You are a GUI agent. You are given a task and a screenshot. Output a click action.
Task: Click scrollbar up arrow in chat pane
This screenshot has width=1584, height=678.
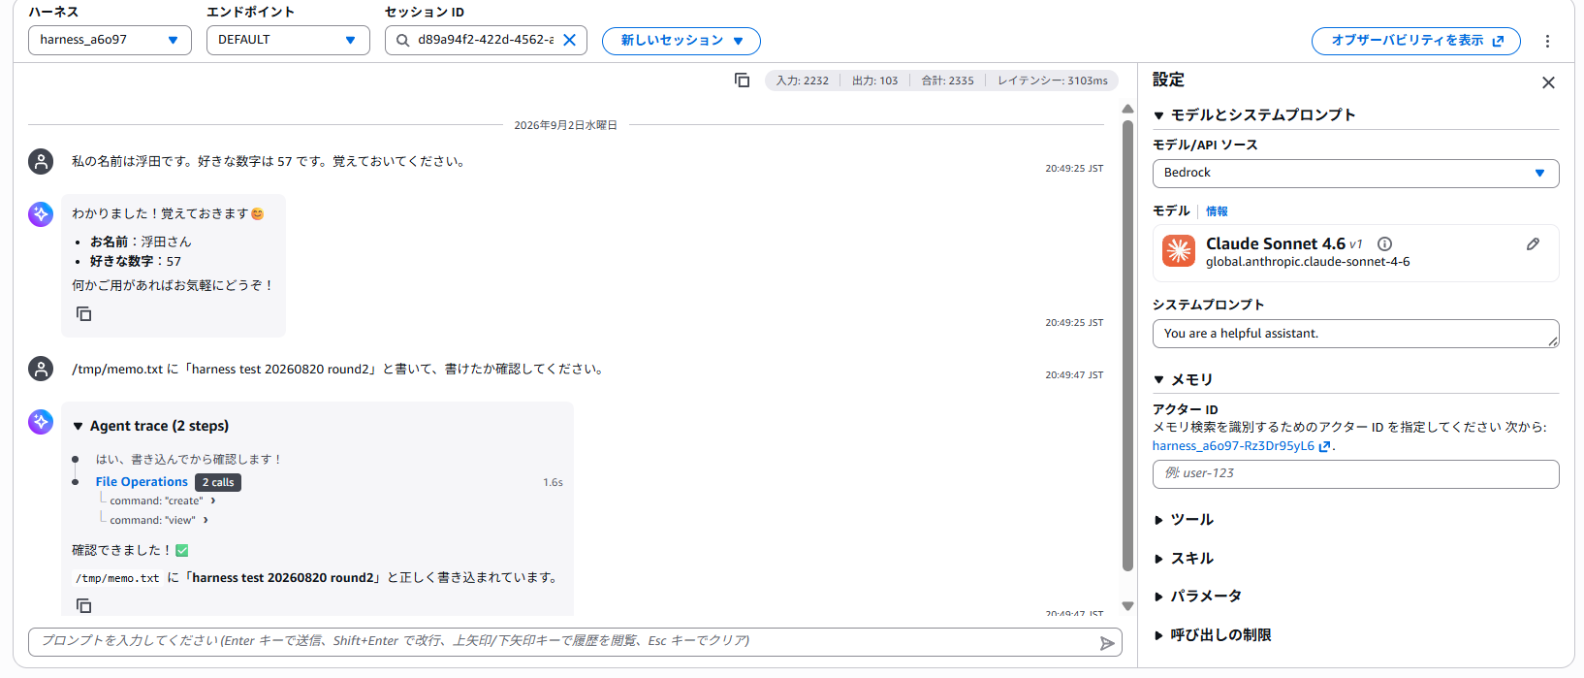point(1127,109)
